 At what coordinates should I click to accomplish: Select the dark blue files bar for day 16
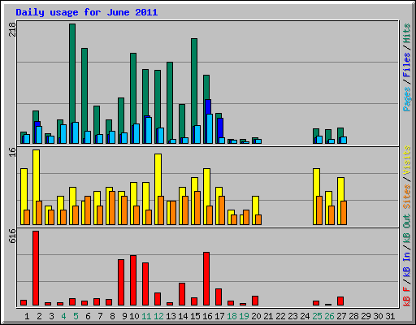pyautogui.click(x=208, y=106)
